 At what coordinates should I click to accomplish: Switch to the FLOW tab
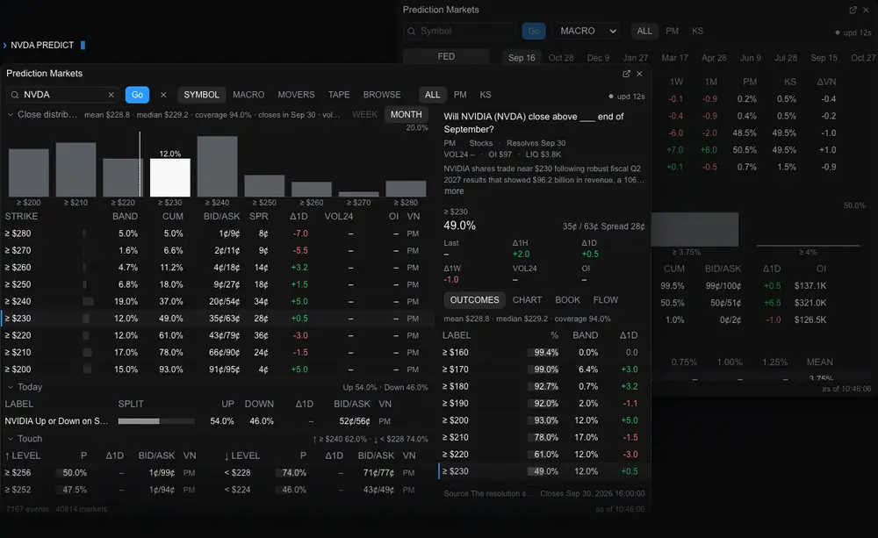605,300
